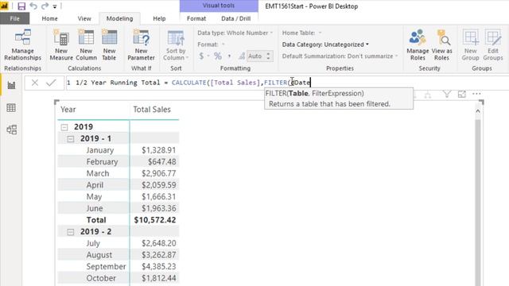Open Manage Roles
The image size is (509, 286).
(x=418, y=44)
